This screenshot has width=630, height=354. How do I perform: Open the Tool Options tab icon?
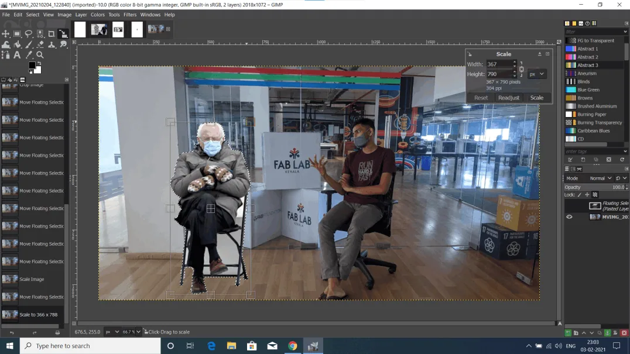[x=4, y=80]
